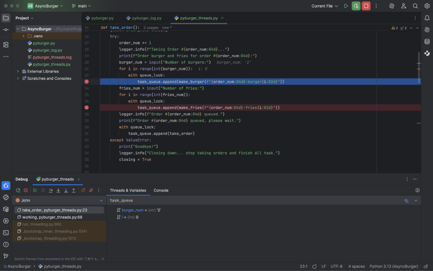
Task: Select the Threads & Variables tab
Action: [x=128, y=190]
